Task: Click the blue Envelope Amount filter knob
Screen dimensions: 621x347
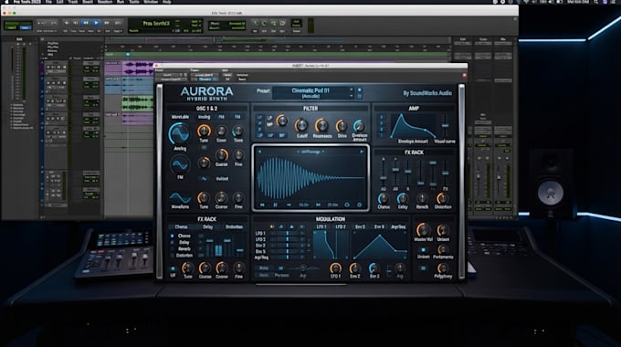Action: pos(359,126)
